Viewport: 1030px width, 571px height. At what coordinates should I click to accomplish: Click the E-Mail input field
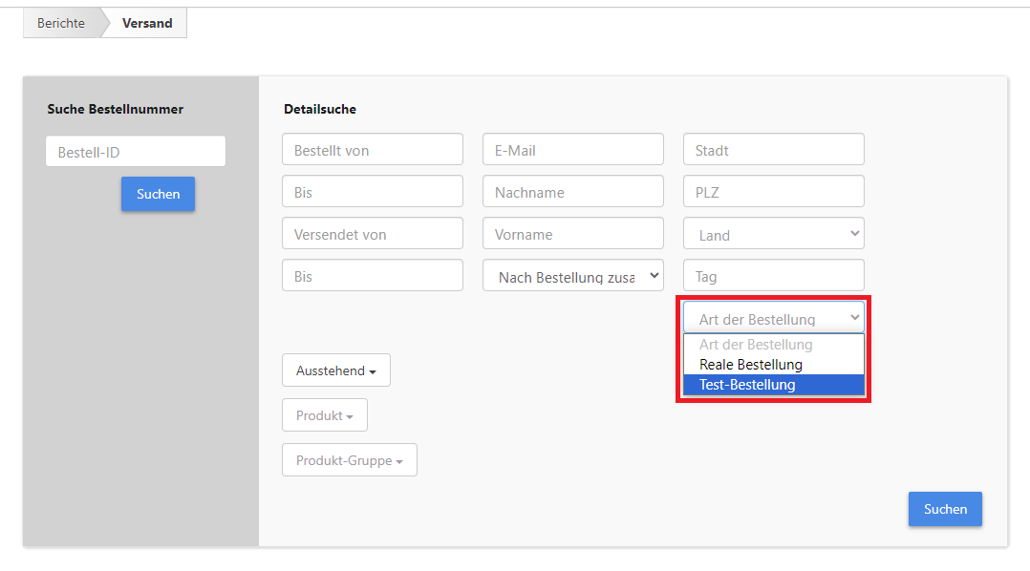572,149
